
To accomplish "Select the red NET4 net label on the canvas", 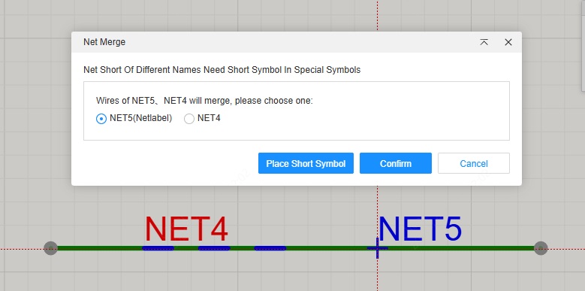I will [x=186, y=229].
